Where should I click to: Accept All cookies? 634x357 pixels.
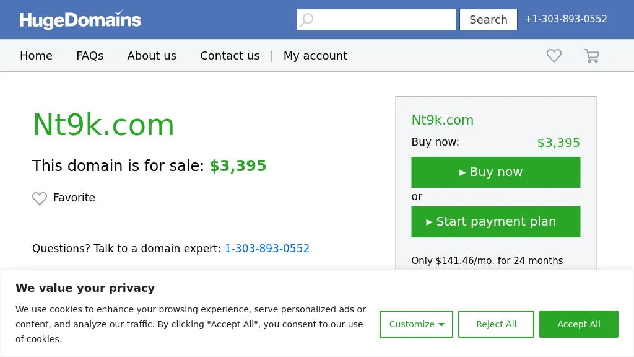(579, 324)
